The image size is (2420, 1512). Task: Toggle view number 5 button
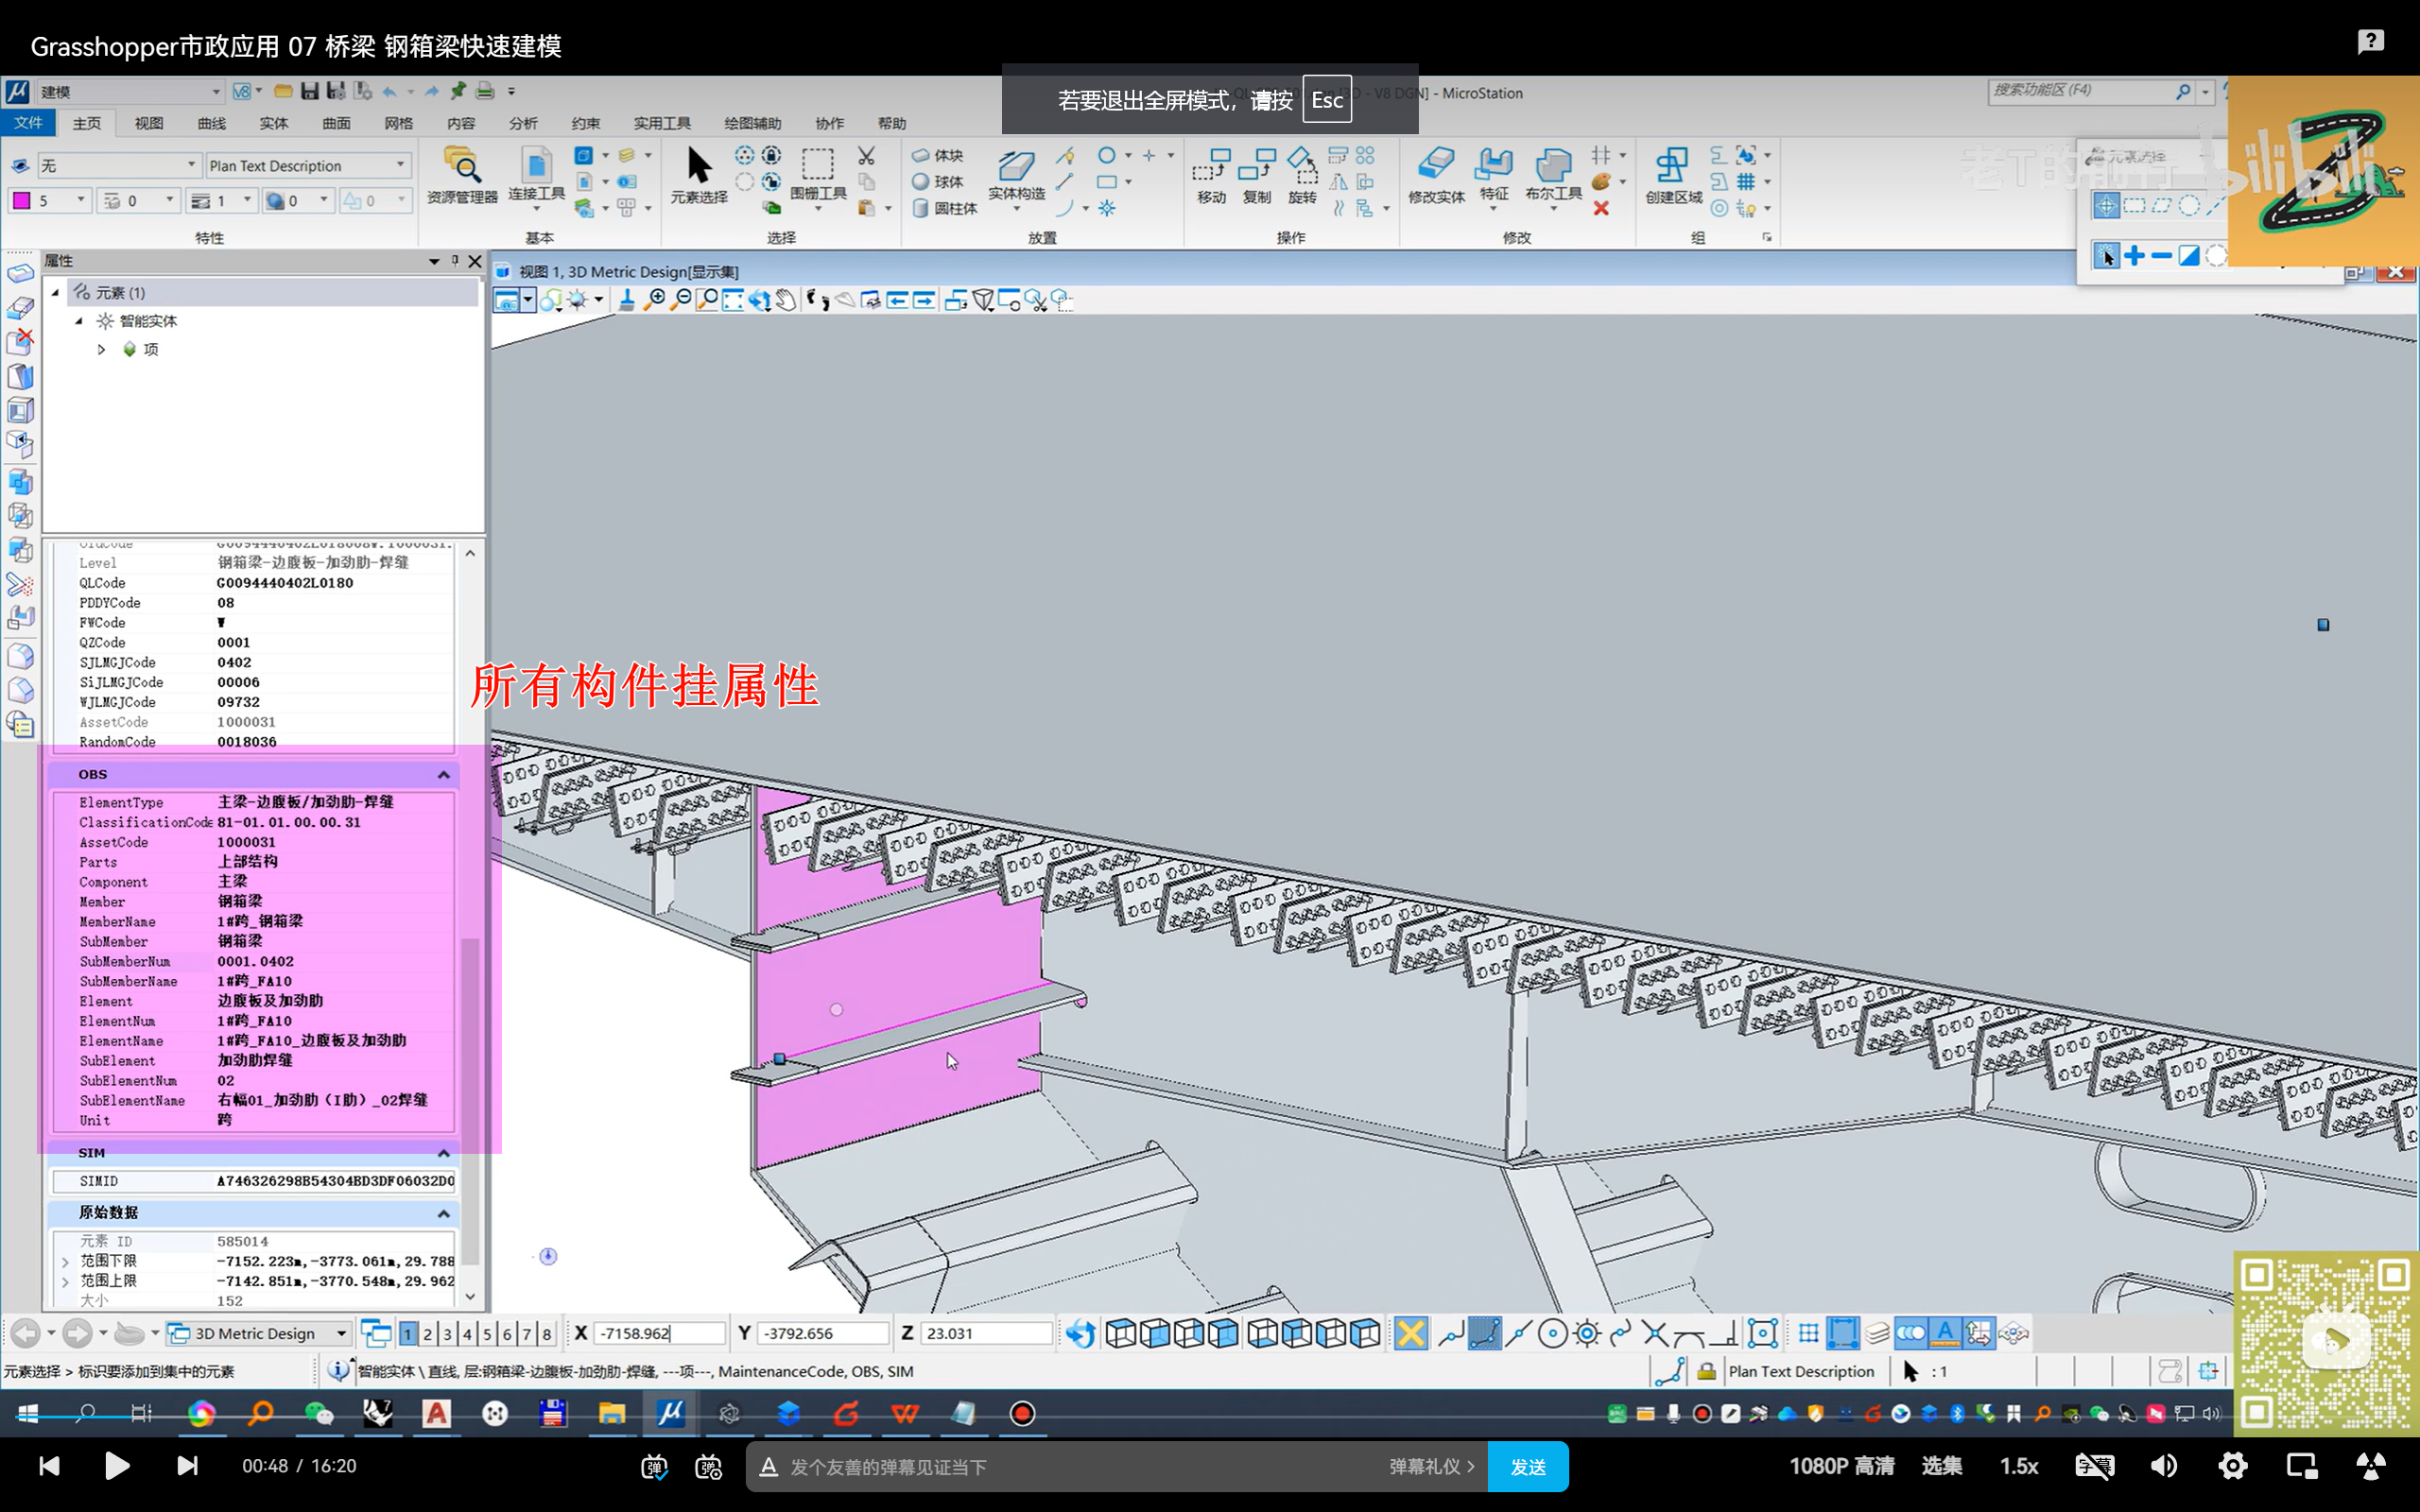pos(487,1334)
